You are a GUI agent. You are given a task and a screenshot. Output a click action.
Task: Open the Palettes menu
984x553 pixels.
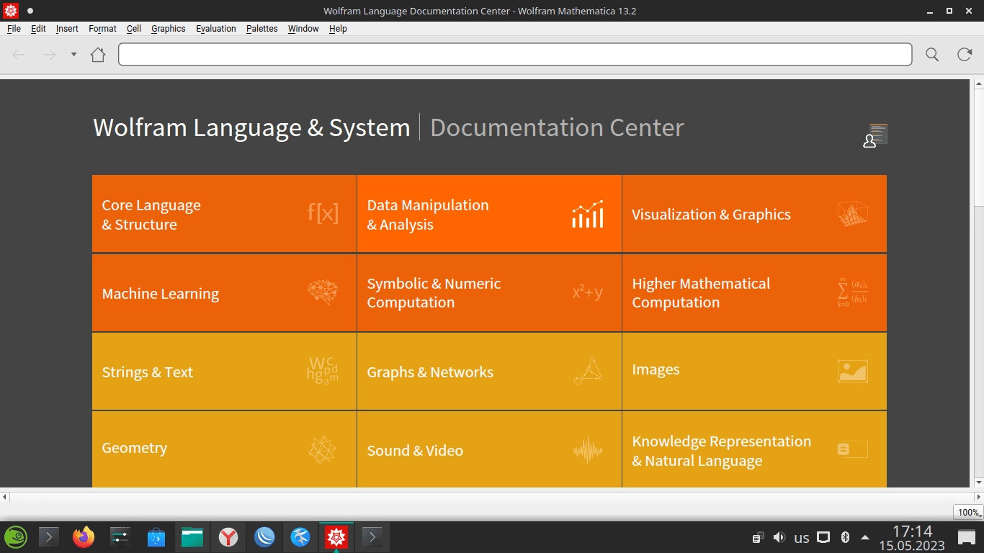[262, 29]
